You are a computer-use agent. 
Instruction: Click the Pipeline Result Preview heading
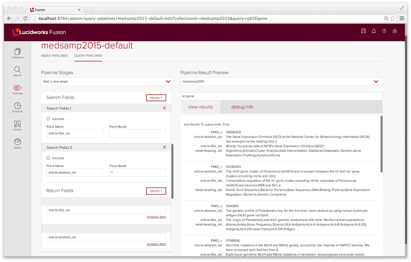click(204, 73)
